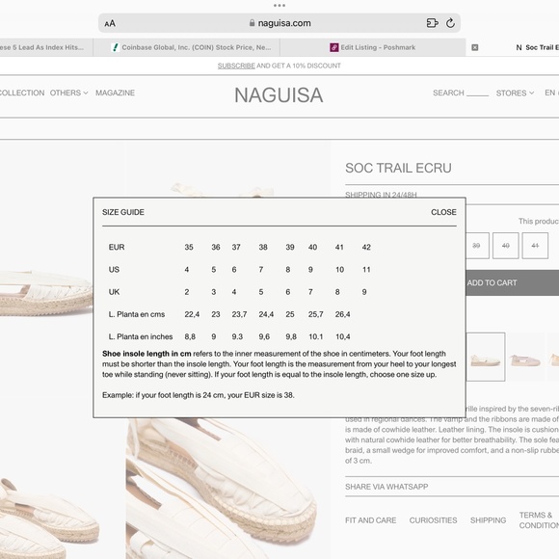
Task: Click SHARE VIA WHATSAPP link
Action: point(386,487)
